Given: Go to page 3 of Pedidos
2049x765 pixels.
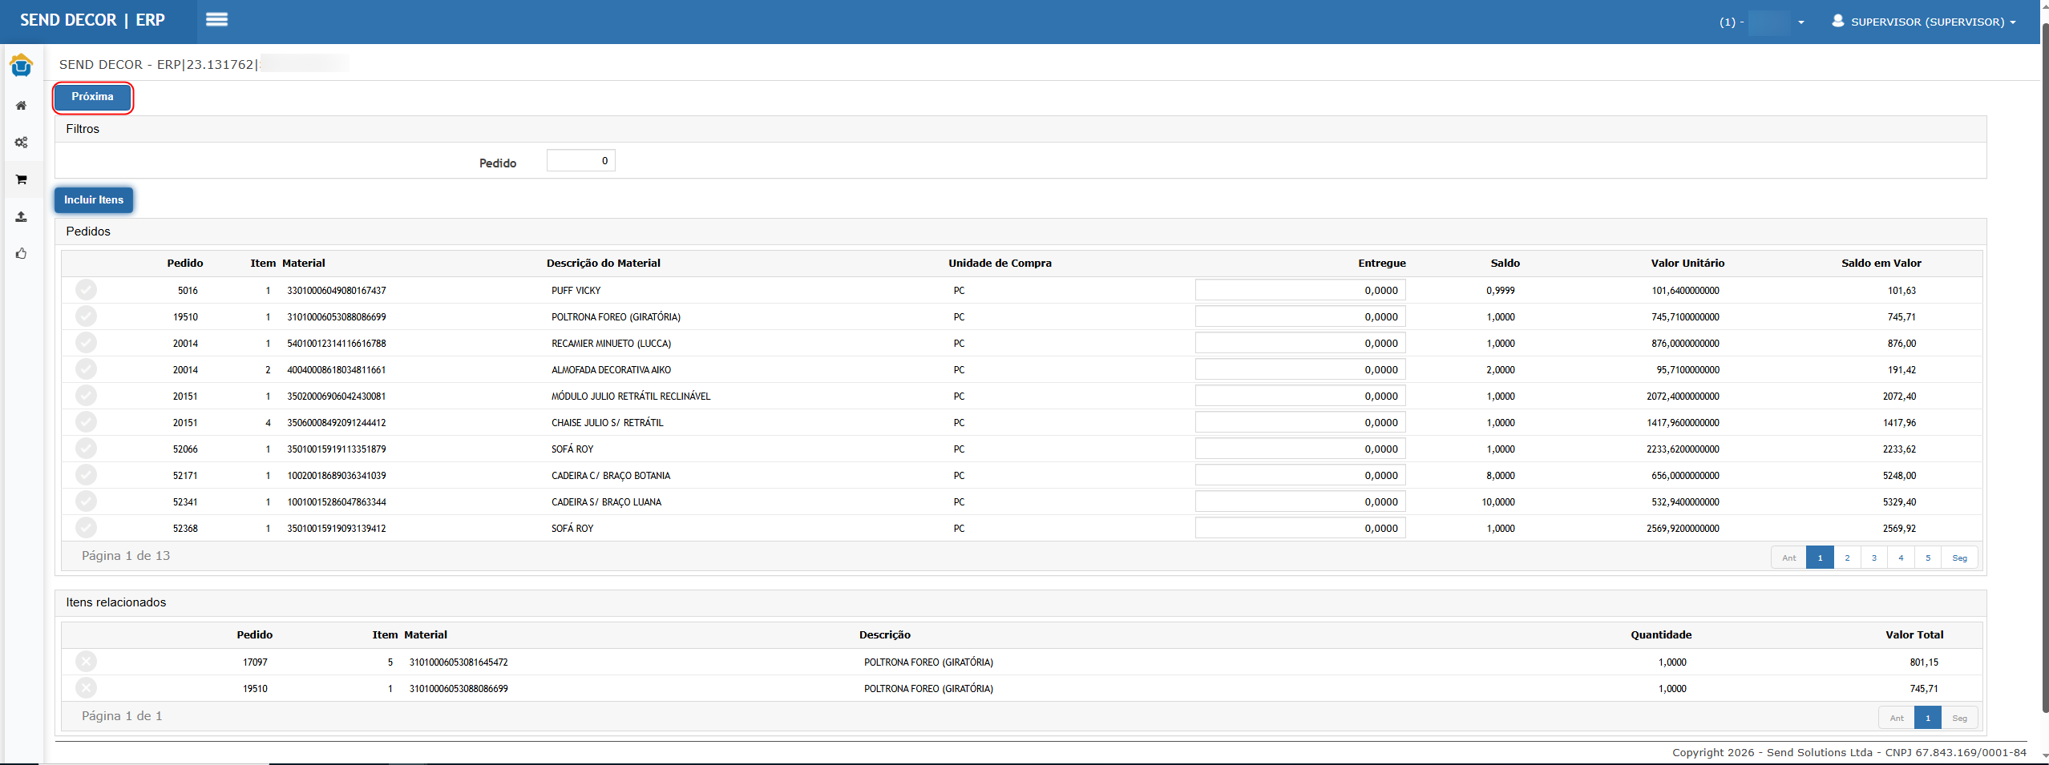Looking at the screenshot, I should tap(1873, 558).
